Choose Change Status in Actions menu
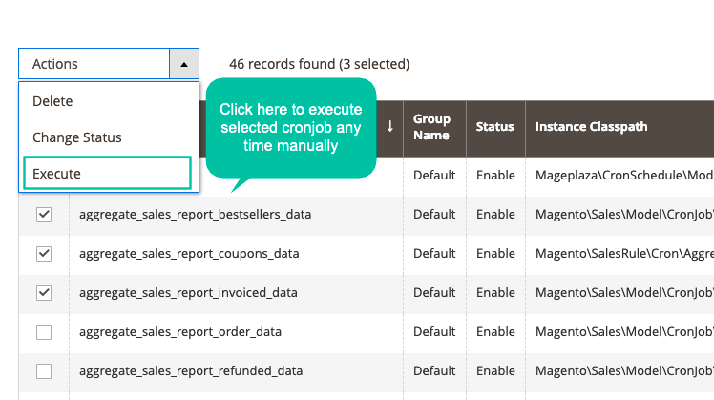Image resolution: width=714 pixels, height=400 pixels. 77,137
